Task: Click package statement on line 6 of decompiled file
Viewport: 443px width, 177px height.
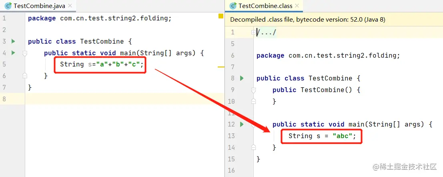Action: click(328, 55)
